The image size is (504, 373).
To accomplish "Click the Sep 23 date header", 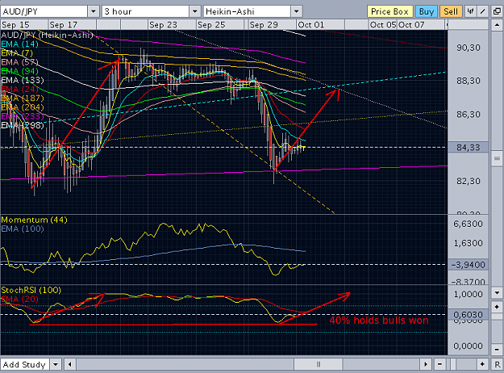I will 163,25.
